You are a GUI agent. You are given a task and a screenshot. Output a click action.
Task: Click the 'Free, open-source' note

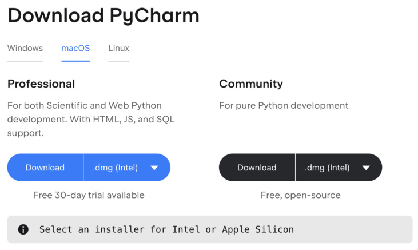(300, 195)
